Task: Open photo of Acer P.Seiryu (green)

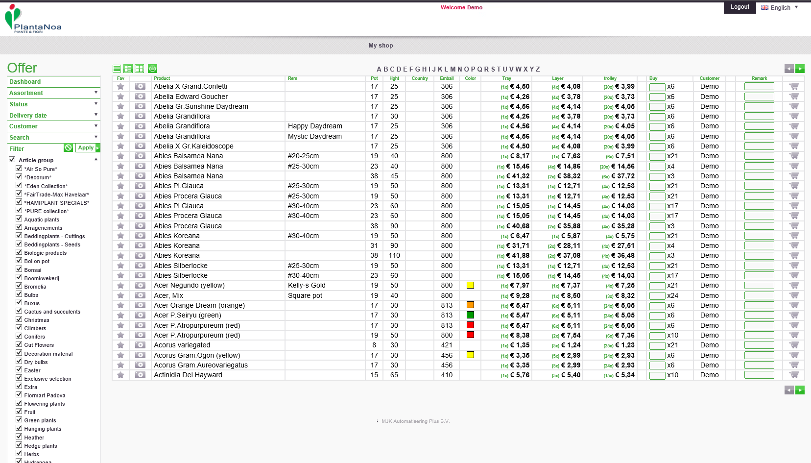Action: pos(140,315)
